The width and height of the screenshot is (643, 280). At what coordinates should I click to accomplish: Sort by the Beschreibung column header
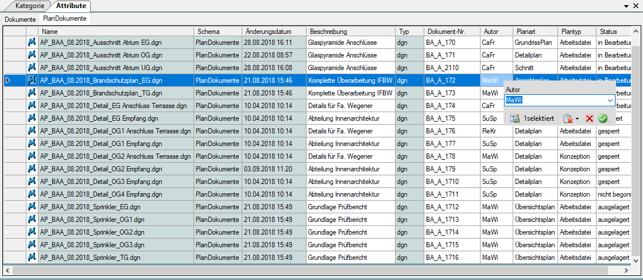click(x=351, y=32)
